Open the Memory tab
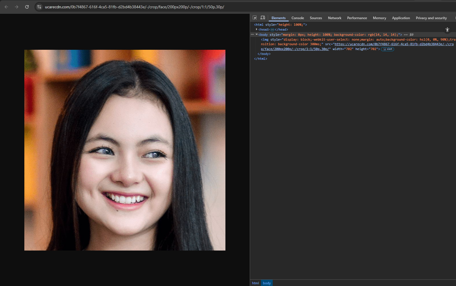This screenshot has height=286, width=456. coord(379,18)
